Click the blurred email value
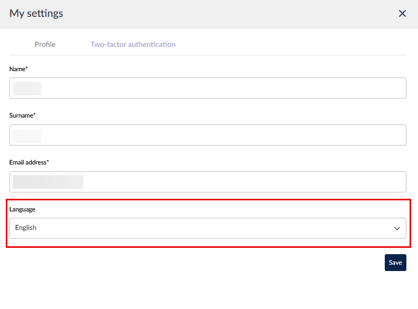The width and height of the screenshot is (418, 309). point(48,182)
